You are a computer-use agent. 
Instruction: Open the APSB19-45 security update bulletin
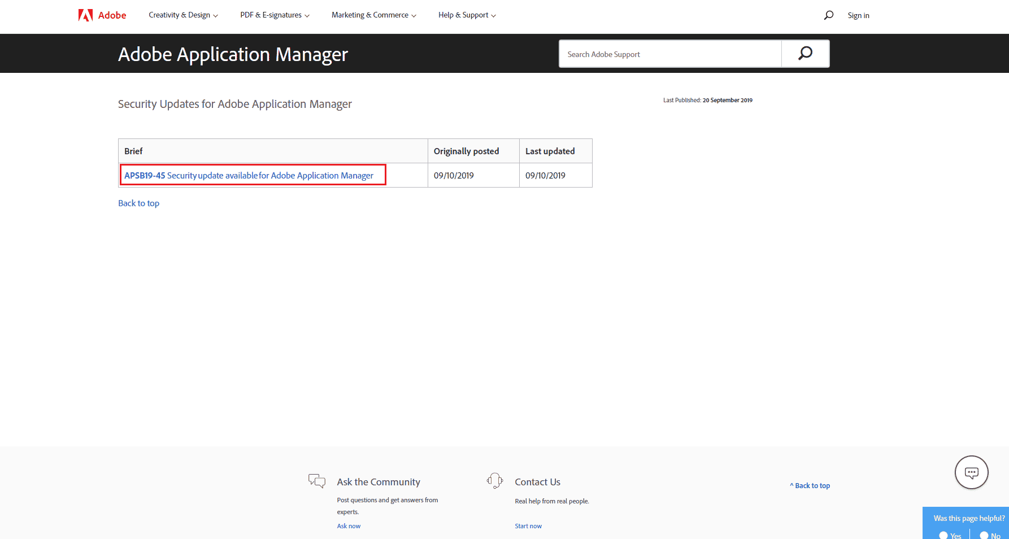pyautogui.click(x=249, y=175)
